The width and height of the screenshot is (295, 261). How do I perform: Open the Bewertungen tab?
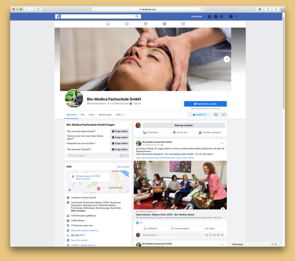[x=105, y=115]
